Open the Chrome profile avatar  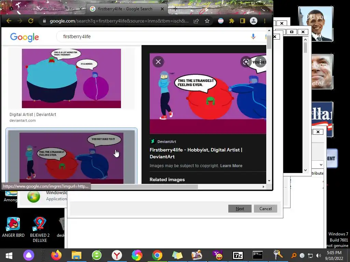[254, 21]
